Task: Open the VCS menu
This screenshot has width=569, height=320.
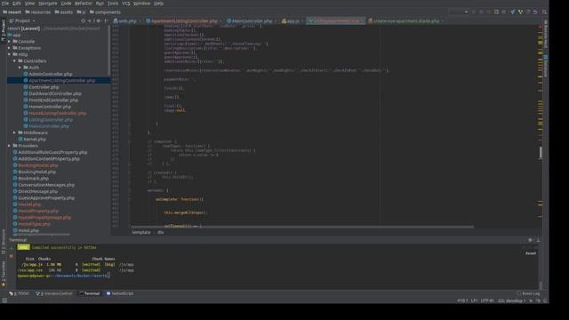Action: pos(126,4)
